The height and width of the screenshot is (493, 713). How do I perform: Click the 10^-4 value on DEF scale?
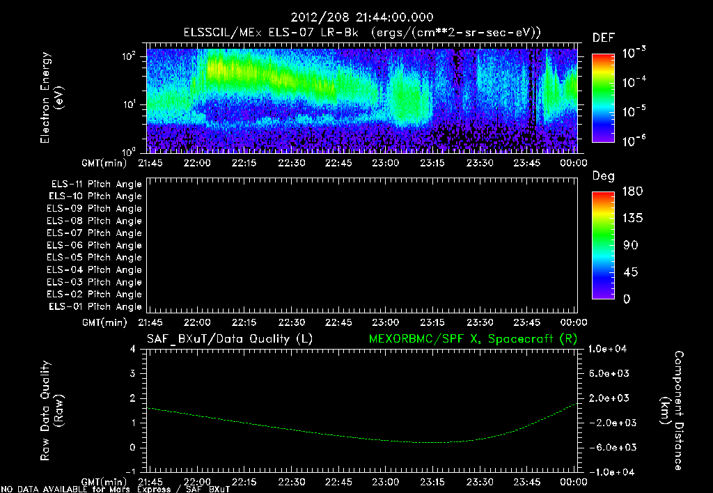[x=634, y=82]
